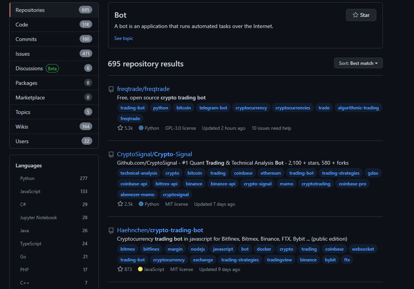Click the cryptosignal topic tag
The image size is (414, 289).
point(176,195)
